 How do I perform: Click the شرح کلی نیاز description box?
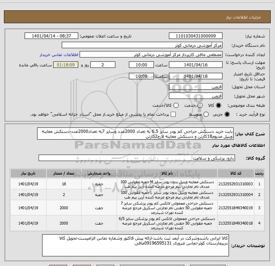click(135, 134)
